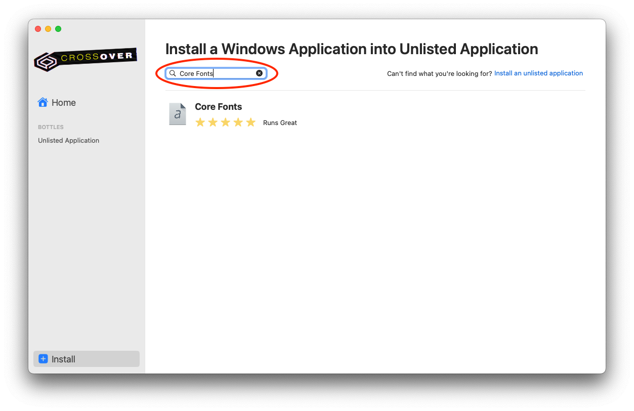Screen dimensions: 634x411
Task: Focus the Core Fonts search field
Action: [x=216, y=73]
